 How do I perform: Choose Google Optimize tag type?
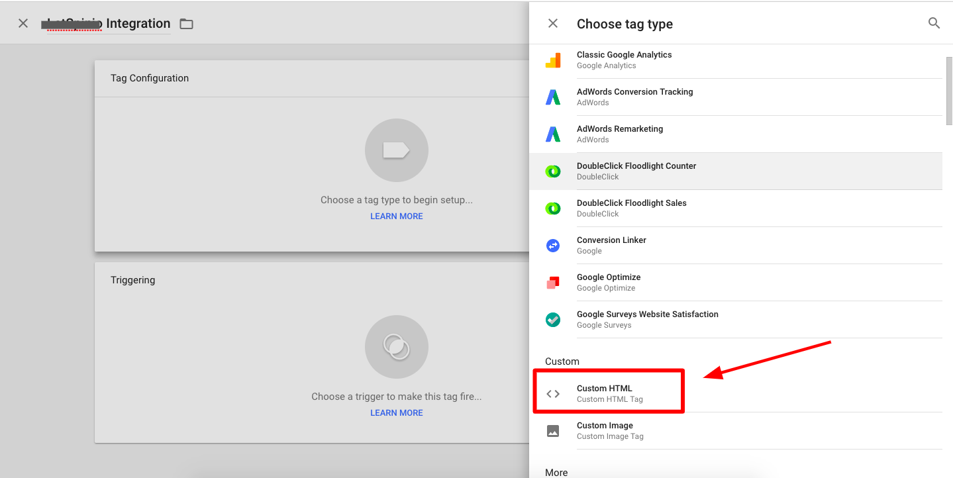736,283
